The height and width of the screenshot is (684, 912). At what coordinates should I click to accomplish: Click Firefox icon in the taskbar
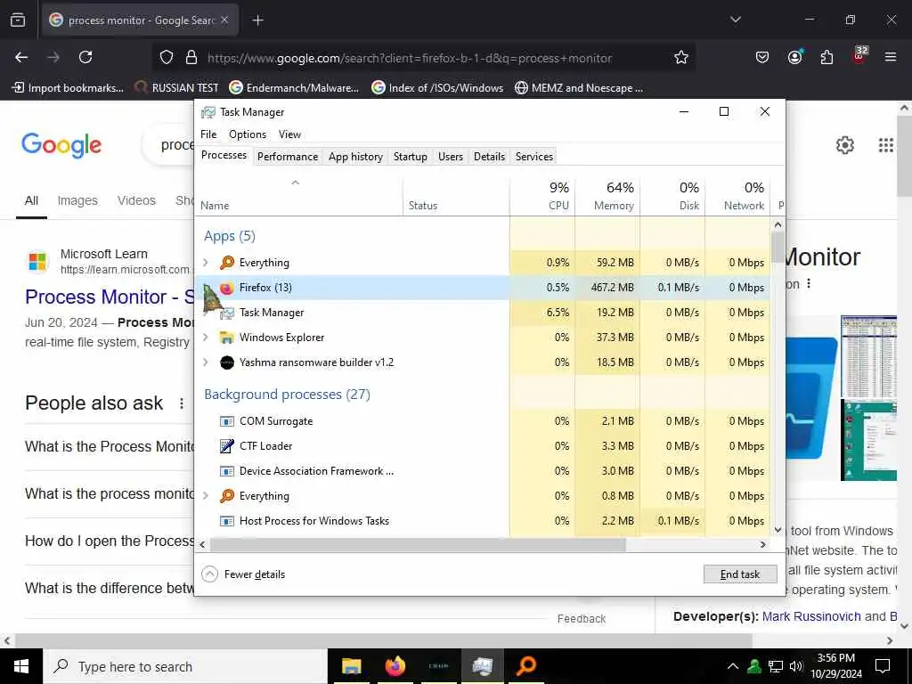tap(395, 666)
